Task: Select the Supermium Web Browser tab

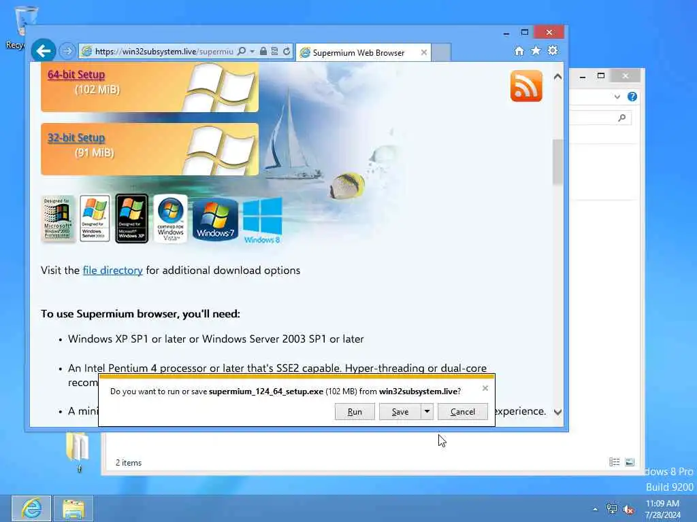Action: pos(358,53)
